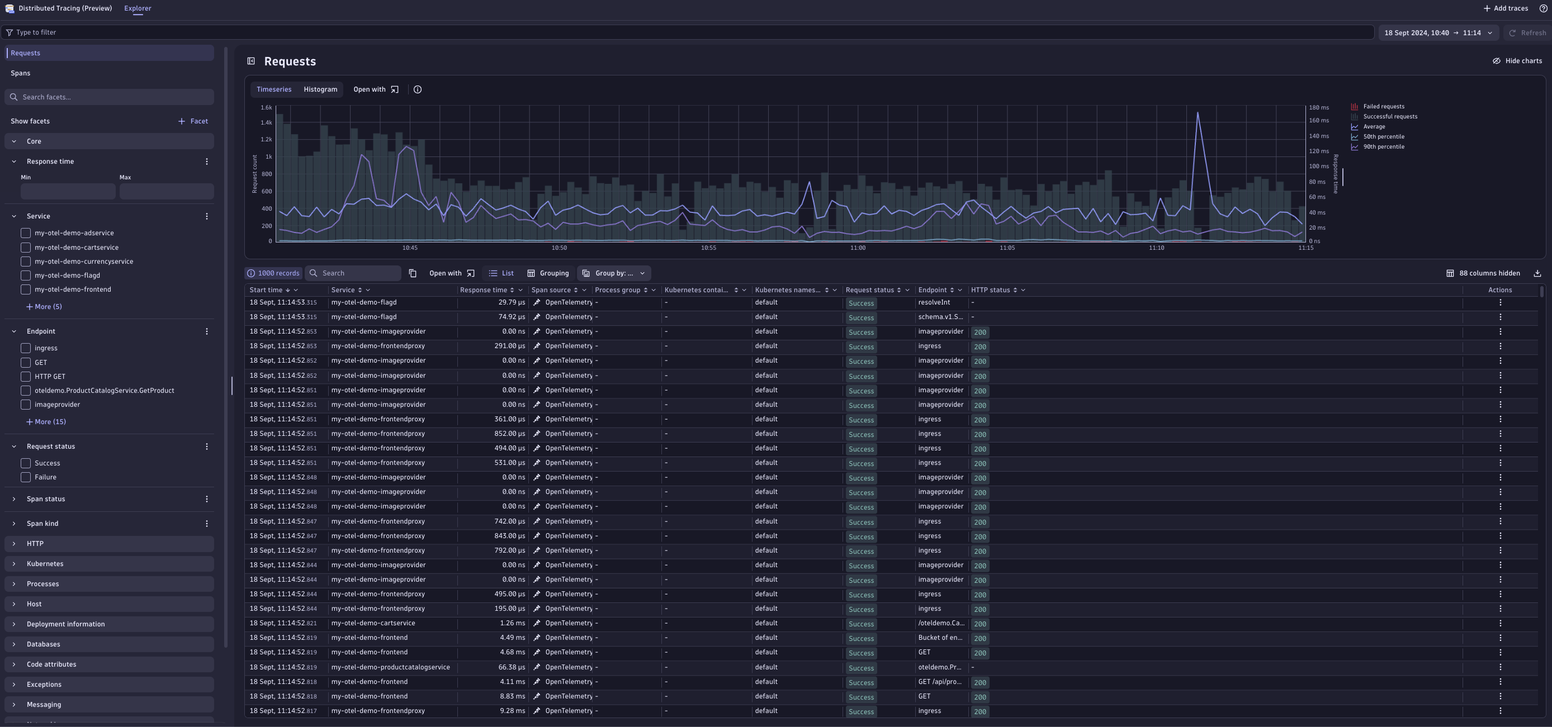This screenshot has width=1552, height=727.
Task: Select the Explorer menu item
Action: tap(138, 8)
